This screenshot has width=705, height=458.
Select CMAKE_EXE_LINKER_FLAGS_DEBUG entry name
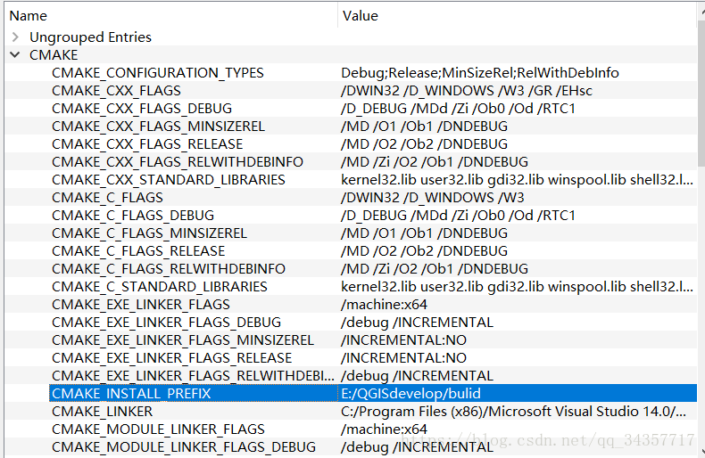(x=166, y=323)
